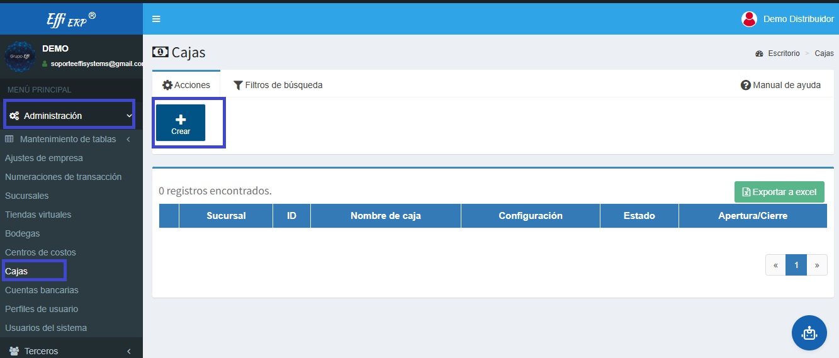Click the Estado column header

click(x=639, y=216)
